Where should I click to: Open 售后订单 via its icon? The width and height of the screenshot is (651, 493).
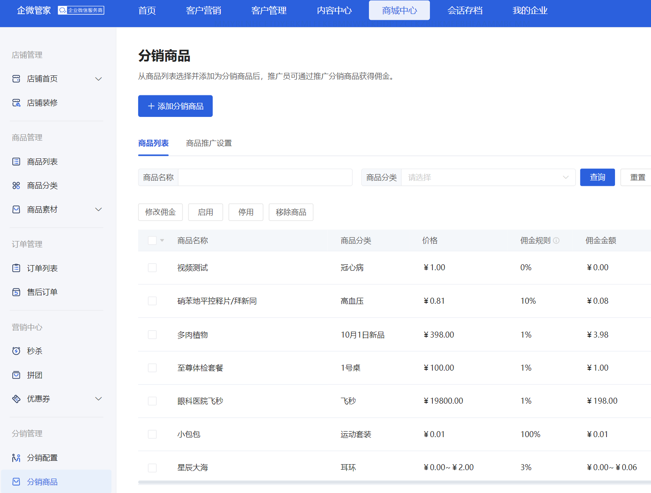(16, 292)
